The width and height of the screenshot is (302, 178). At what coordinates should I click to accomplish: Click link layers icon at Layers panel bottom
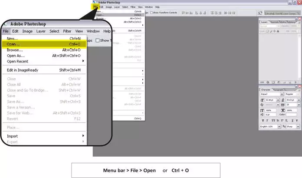pos(262,82)
